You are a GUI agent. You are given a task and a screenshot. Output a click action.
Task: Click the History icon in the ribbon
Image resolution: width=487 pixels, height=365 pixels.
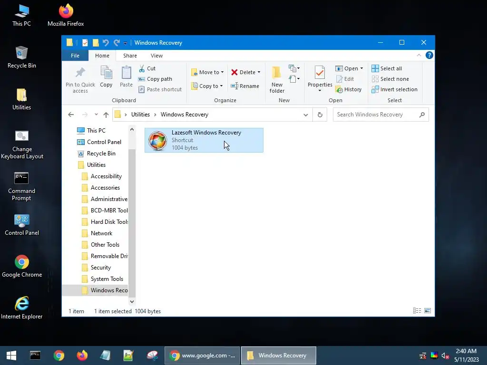point(339,90)
